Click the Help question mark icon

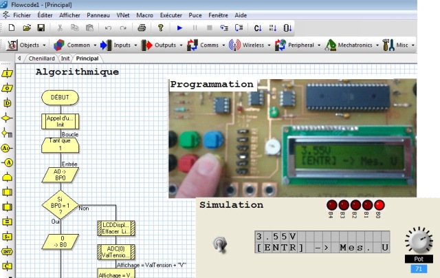pyautogui.click(x=160, y=28)
